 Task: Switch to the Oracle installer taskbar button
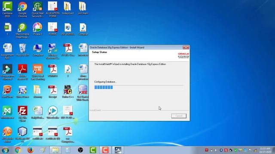click(x=118, y=150)
